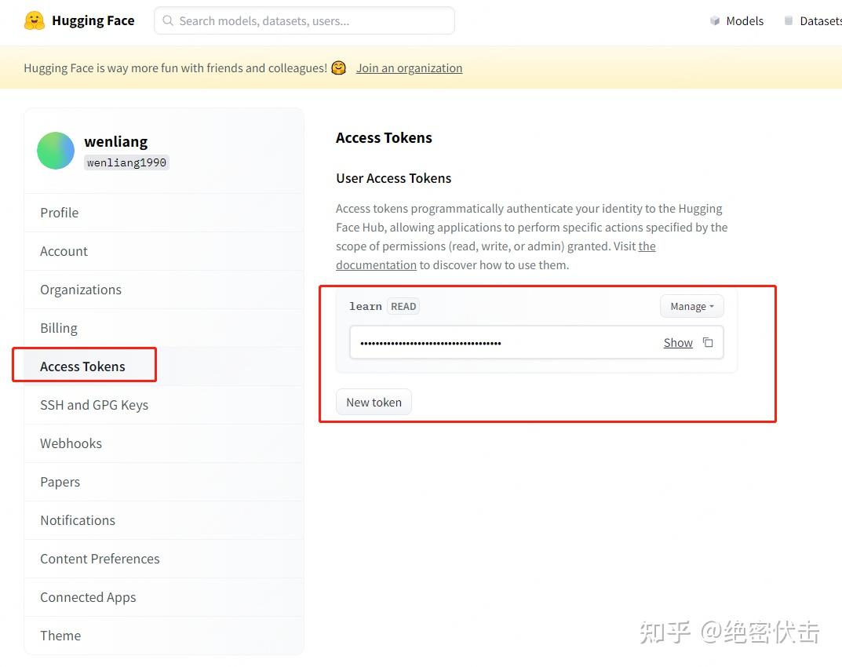Click the Hugging Face logo icon
The width and height of the screenshot is (842, 667).
pos(35,20)
